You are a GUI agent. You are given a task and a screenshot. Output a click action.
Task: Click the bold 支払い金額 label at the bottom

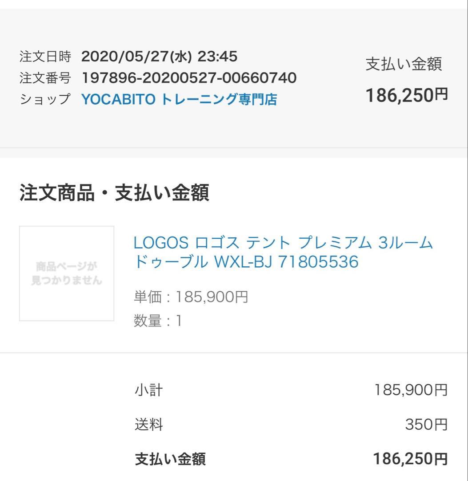[170, 459]
